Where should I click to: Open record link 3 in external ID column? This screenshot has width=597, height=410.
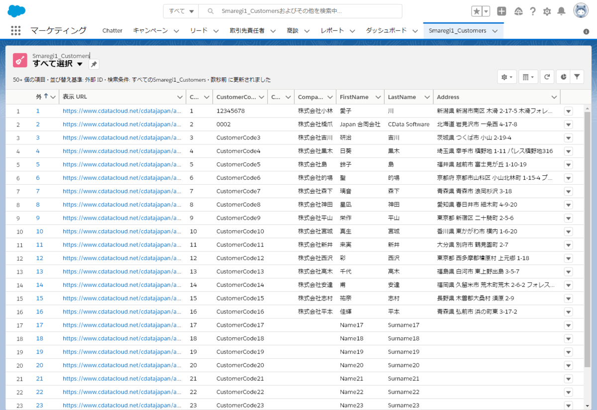pyautogui.click(x=38, y=137)
